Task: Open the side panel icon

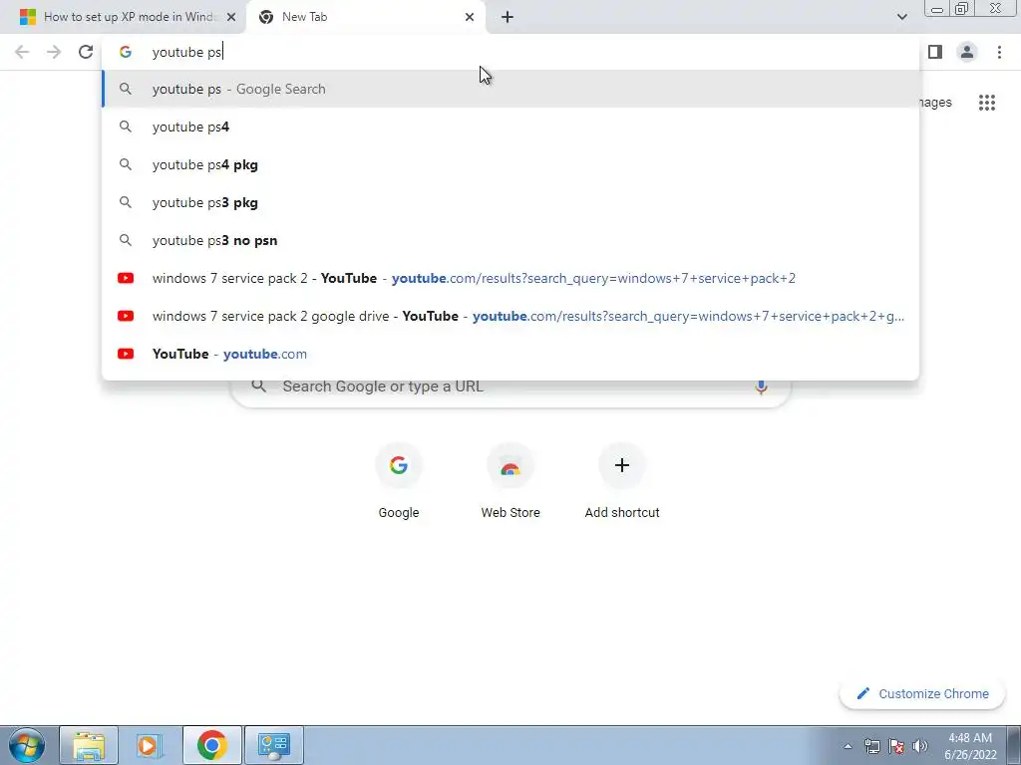Action: point(935,52)
